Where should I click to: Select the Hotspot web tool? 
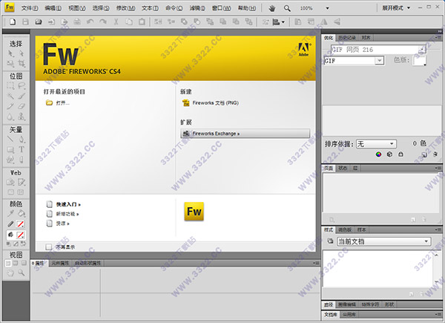(10, 182)
